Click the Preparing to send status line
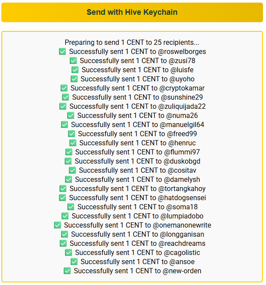This screenshot has height=285, width=266. coord(132,42)
